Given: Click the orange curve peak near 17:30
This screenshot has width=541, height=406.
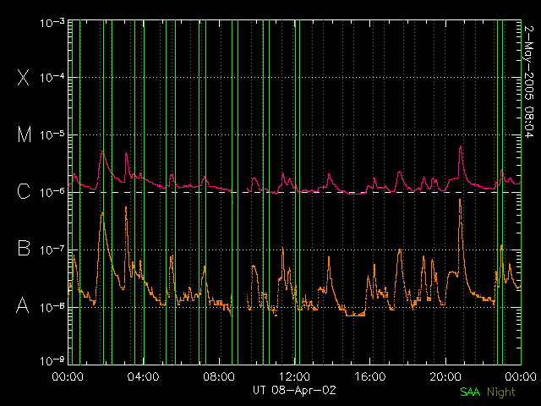Looking at the screenshot, I should [x=400, y=250].
